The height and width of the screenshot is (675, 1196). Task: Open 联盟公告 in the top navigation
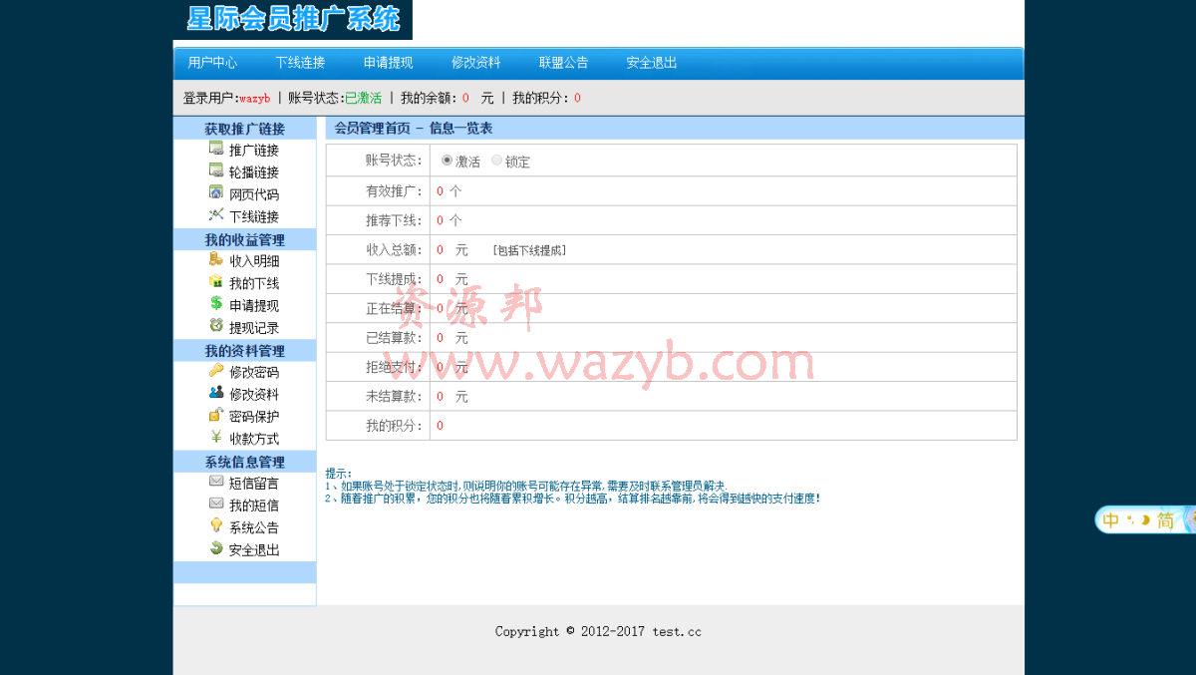click(563, 62)
